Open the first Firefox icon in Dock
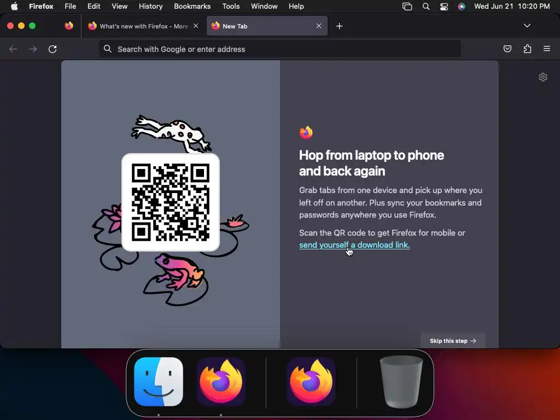Screen dimensions: 560x420 221,382
